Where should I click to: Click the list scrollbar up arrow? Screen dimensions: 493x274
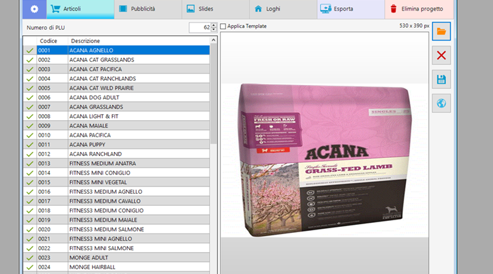214,40
